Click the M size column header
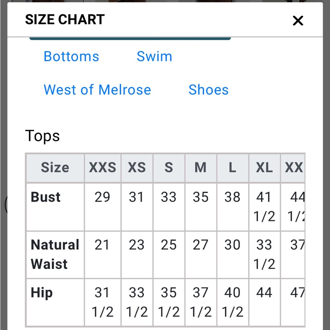The image size is (330, 330). (x=200, y=168)
